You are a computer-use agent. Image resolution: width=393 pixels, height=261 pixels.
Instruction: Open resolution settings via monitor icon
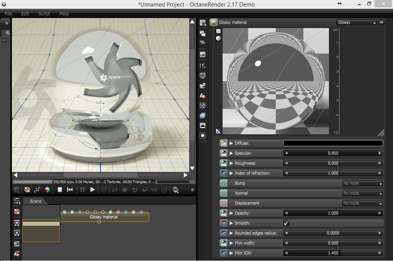point(203,76)
